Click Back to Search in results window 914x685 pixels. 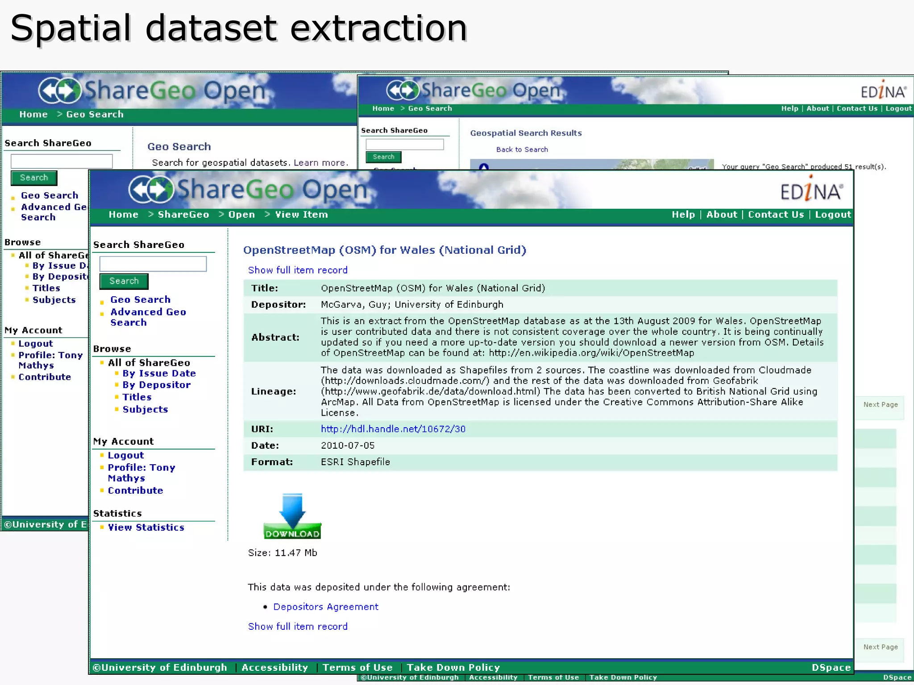coord(522,149)
